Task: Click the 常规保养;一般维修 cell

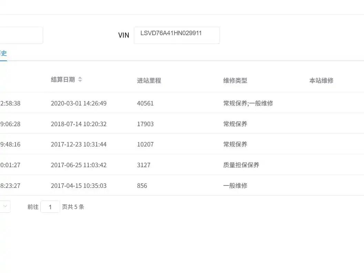Action: 248,103
